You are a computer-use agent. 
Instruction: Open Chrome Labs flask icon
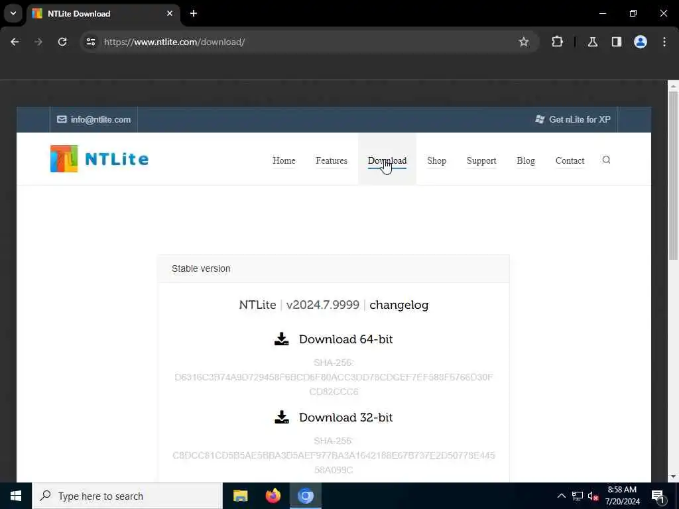pyautogui.click(x=593, y=42)
